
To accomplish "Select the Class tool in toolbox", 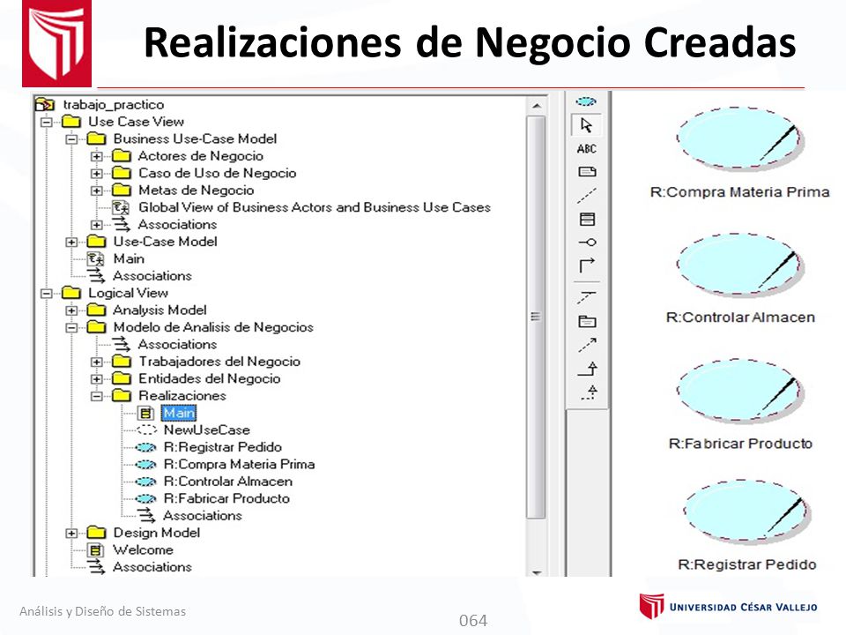I will [x=587, y=219].
